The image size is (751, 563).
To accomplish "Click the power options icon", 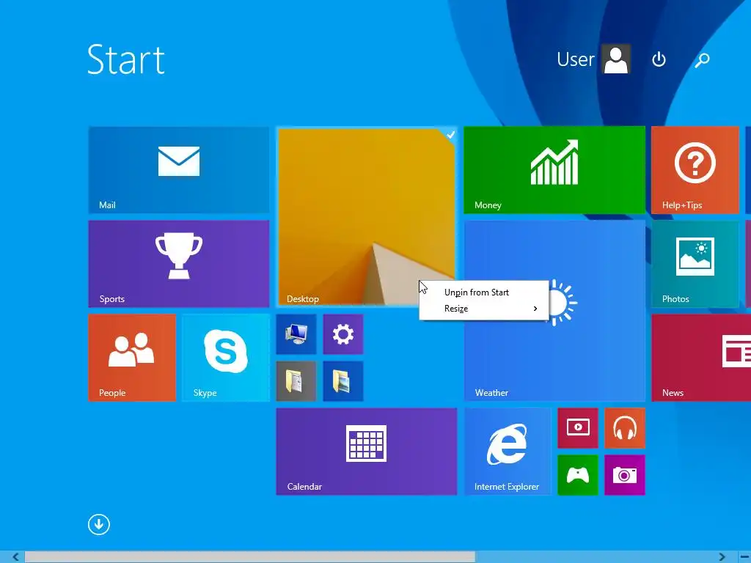I will [x=659, y=59].
